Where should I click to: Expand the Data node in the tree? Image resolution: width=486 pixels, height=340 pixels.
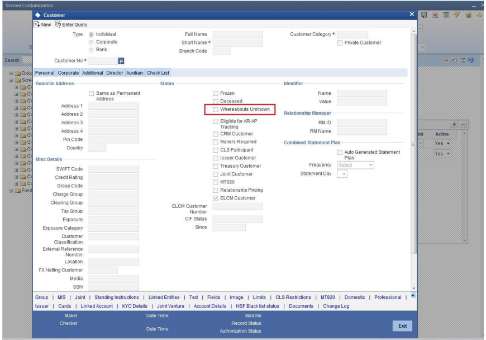[x=11, y=74]
